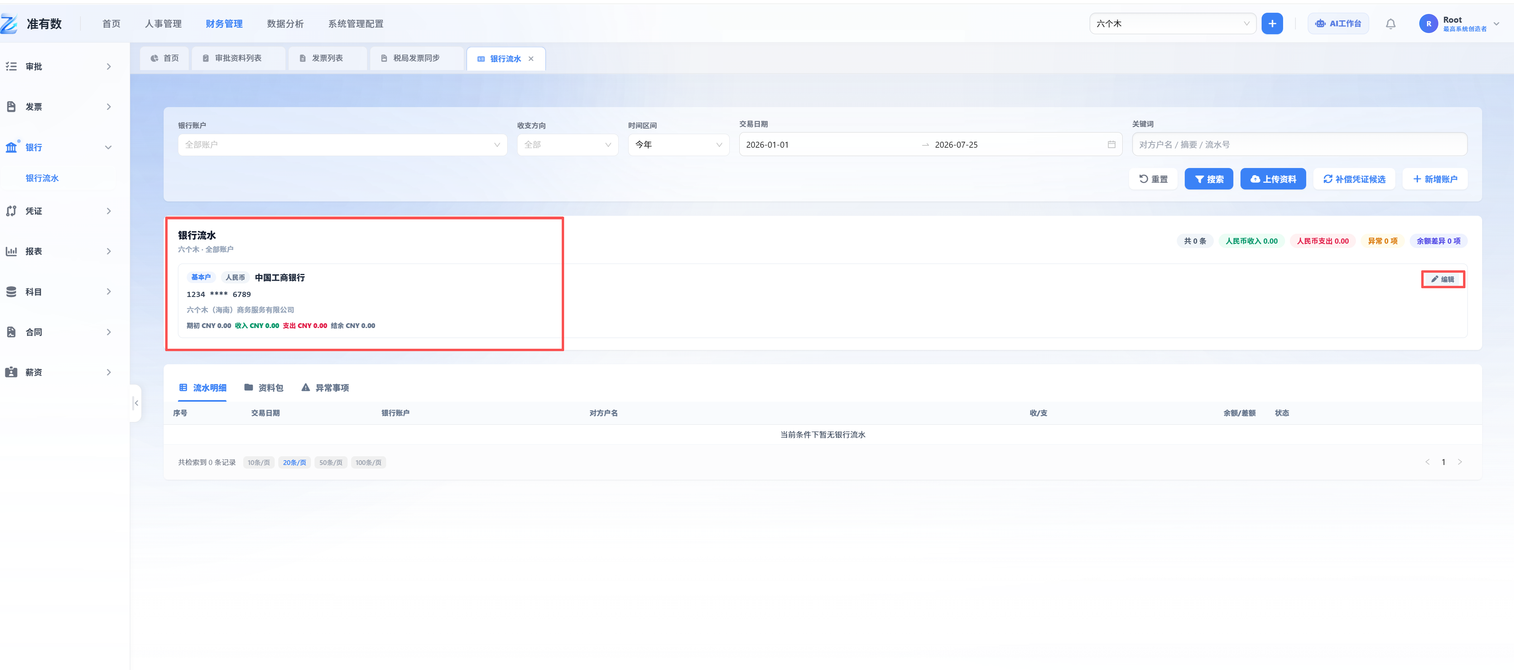The height and width of the screenshot is (670, 1514).
Task: Click the Root user avatar
Action: [x=1428, y=23]
